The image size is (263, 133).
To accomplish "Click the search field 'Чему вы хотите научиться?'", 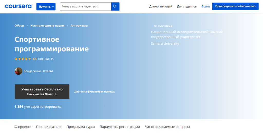I will pos(85,7).
